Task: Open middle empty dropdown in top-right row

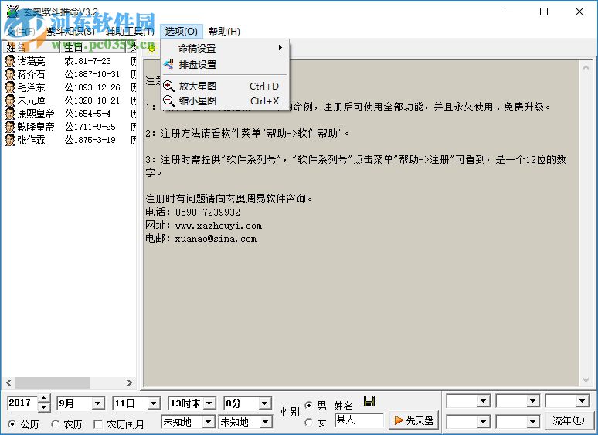Action: tap(533, 401)
